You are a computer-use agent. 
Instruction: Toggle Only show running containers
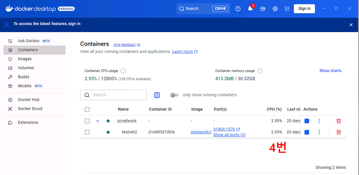[174, 95]
